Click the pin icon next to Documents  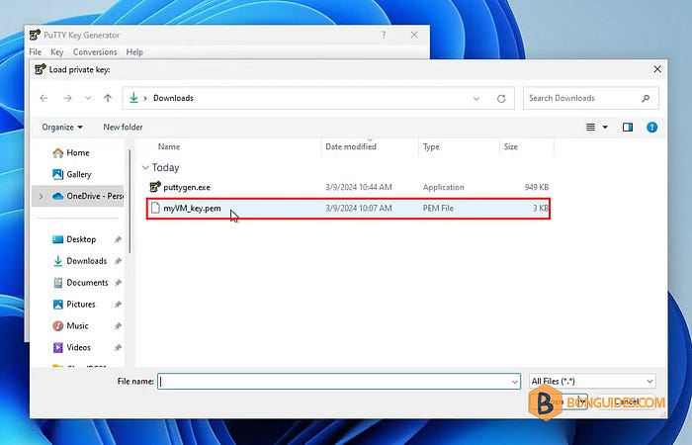[x=118, y=283]
